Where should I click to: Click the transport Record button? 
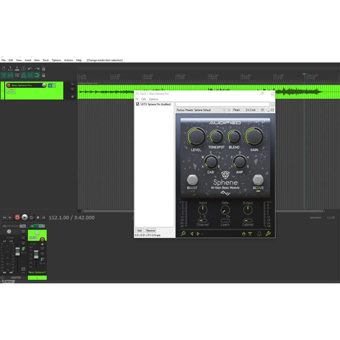[17, 218]
